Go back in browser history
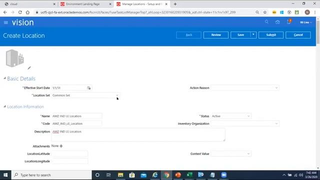The width and height of the screenshot is (320, 180). click(5, 12)
